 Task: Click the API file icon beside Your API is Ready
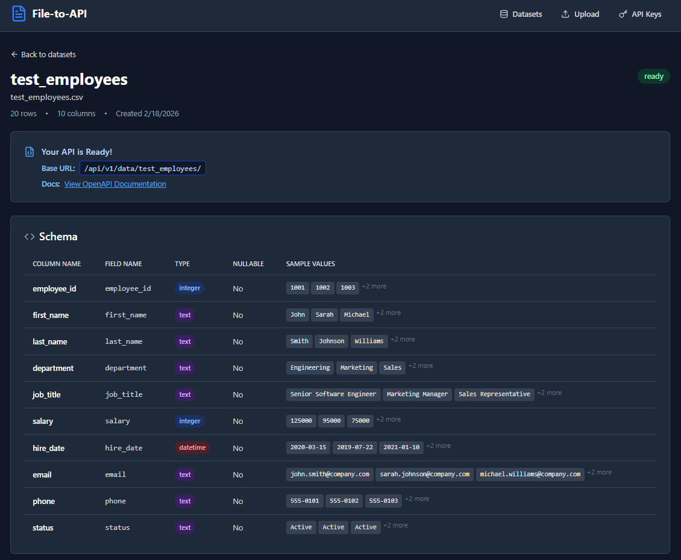[x=29, y=152]
